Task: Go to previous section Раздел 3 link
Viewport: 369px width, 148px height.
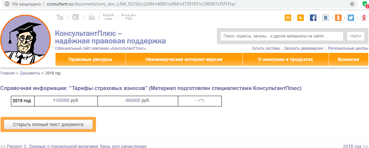Action: point(73,146)
